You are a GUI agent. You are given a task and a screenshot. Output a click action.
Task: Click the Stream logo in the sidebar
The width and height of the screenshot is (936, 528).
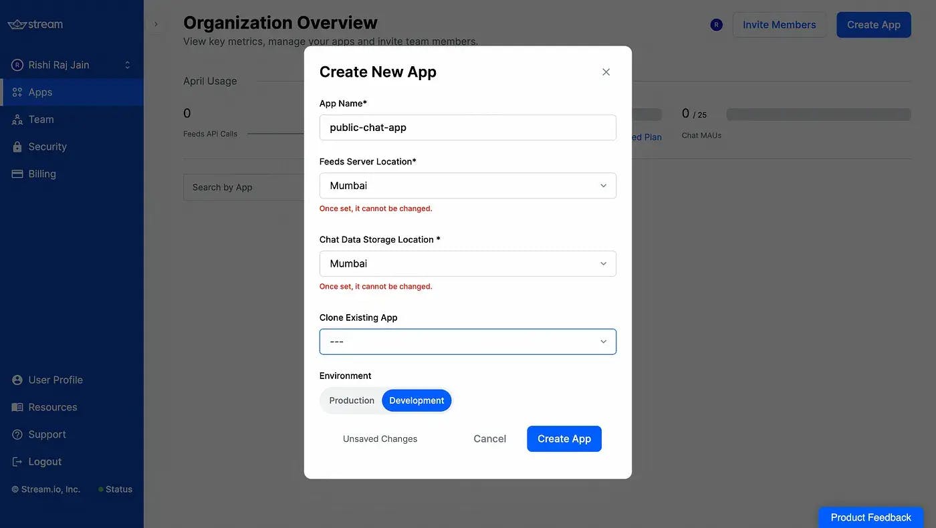click(35, 25)
